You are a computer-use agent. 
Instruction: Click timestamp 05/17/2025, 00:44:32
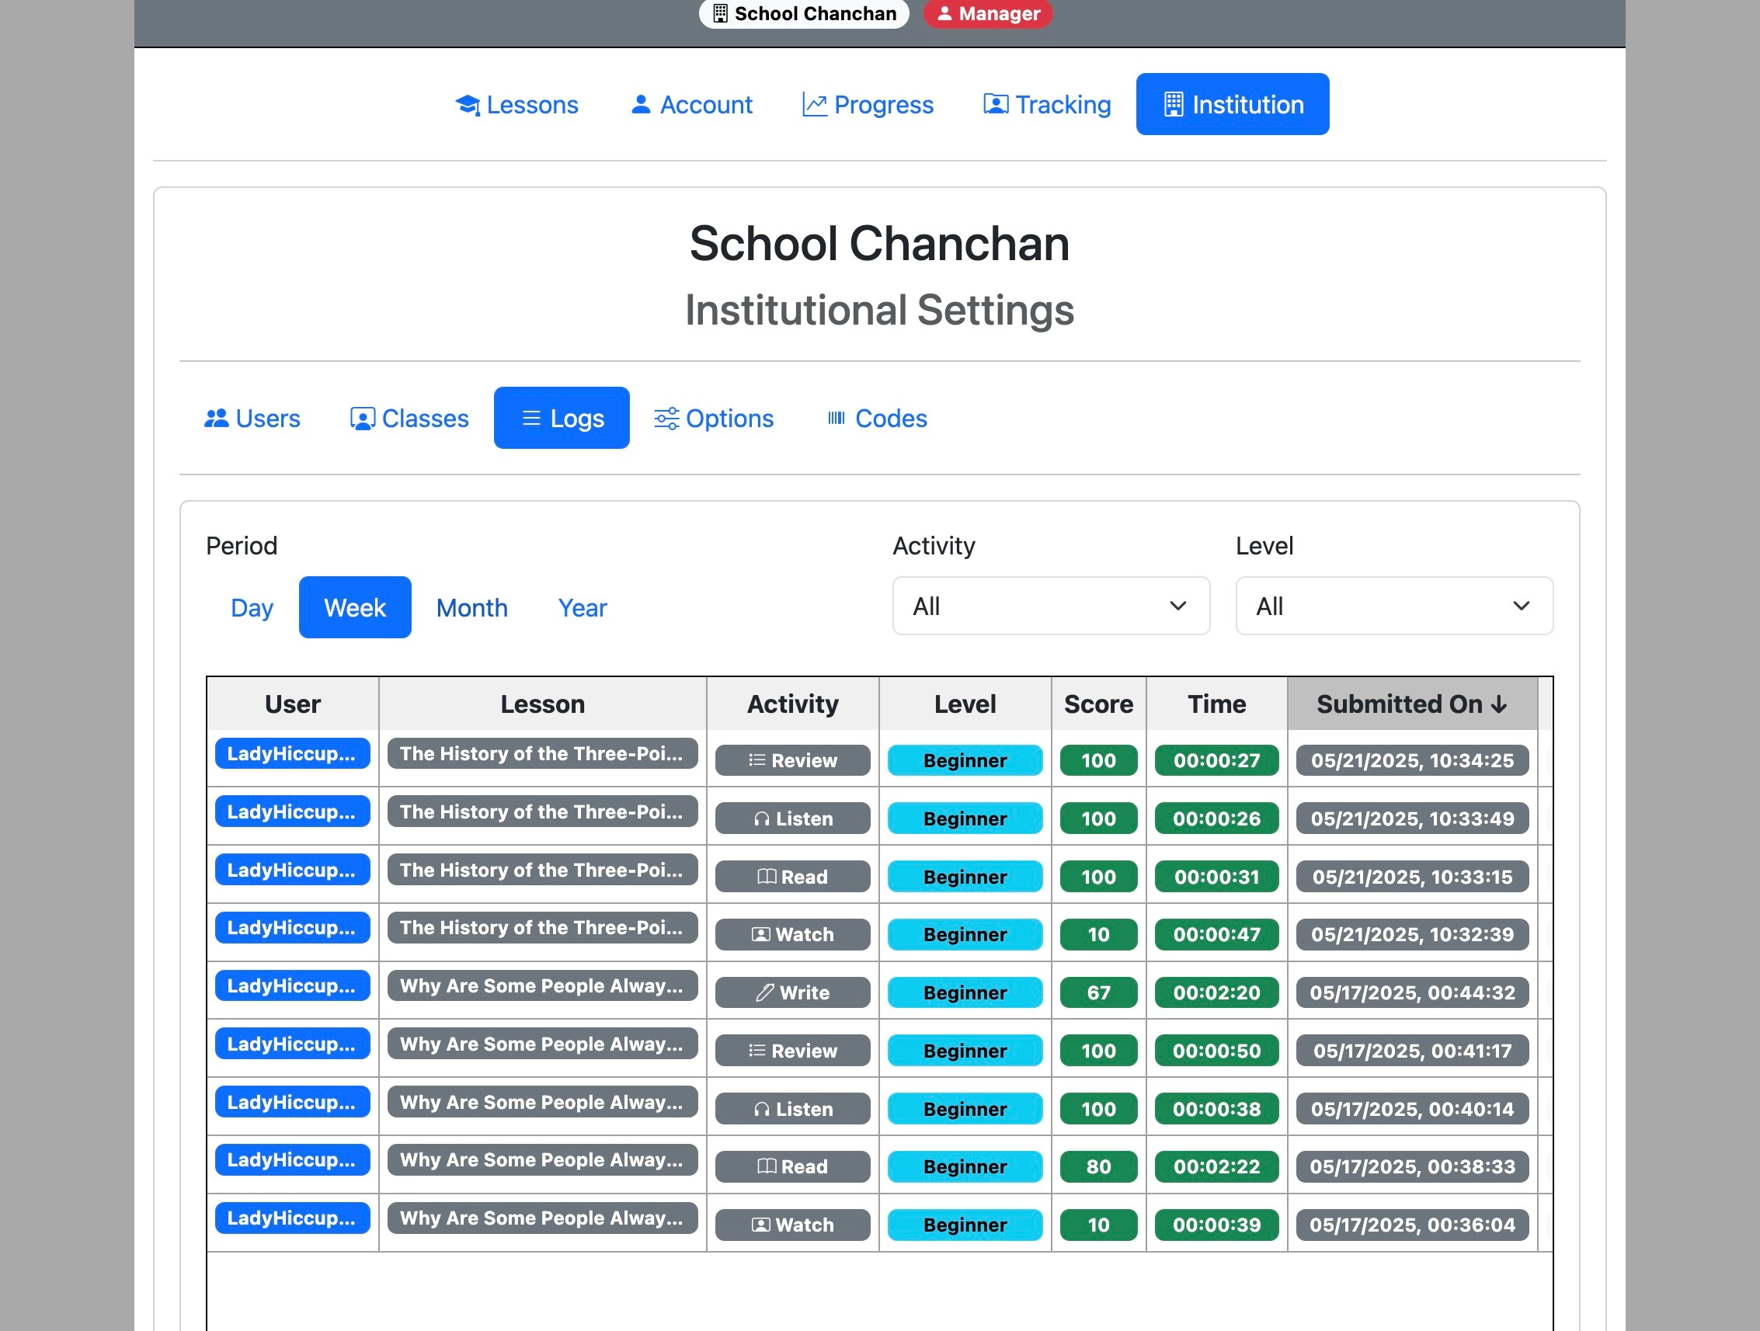1412,993
